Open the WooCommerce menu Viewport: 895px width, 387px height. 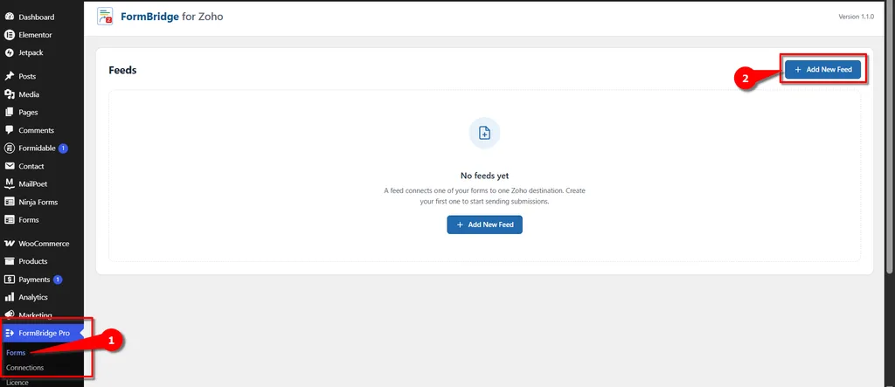tap(44, 244)
